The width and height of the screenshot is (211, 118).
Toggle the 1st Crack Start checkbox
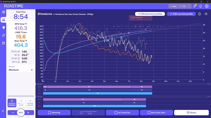(x=81, y=113)
